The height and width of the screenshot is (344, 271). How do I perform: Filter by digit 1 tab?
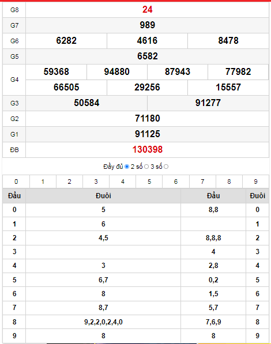pos(43,182)
